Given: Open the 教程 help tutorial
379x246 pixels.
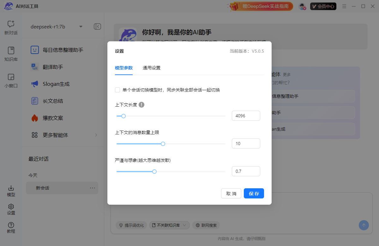Looking at the screenshot, I should tap(11, 227).
